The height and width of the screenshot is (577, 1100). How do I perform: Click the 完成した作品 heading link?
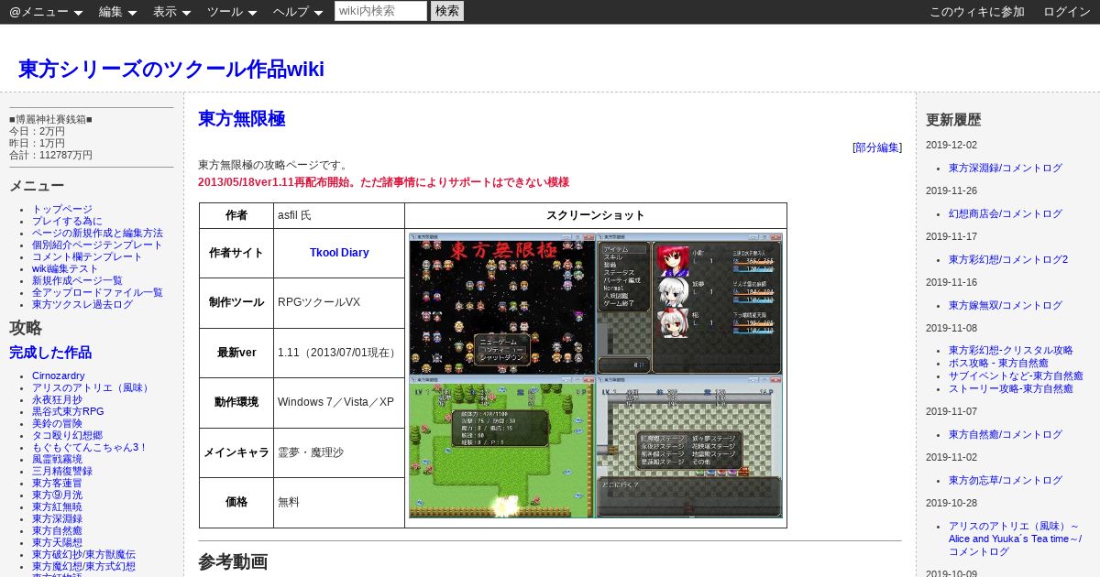50,353
